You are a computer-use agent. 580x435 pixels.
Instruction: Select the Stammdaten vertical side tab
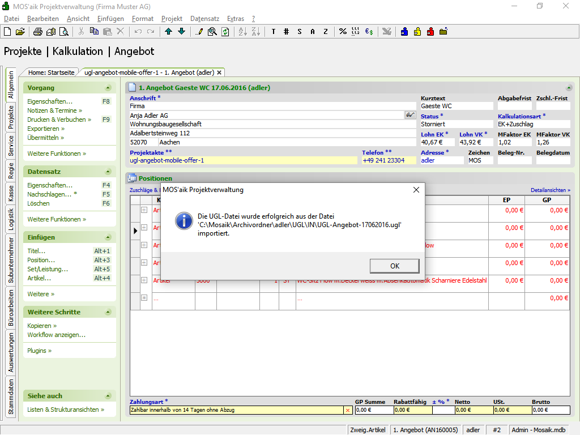pyautogui.click(x=11, y=396)
